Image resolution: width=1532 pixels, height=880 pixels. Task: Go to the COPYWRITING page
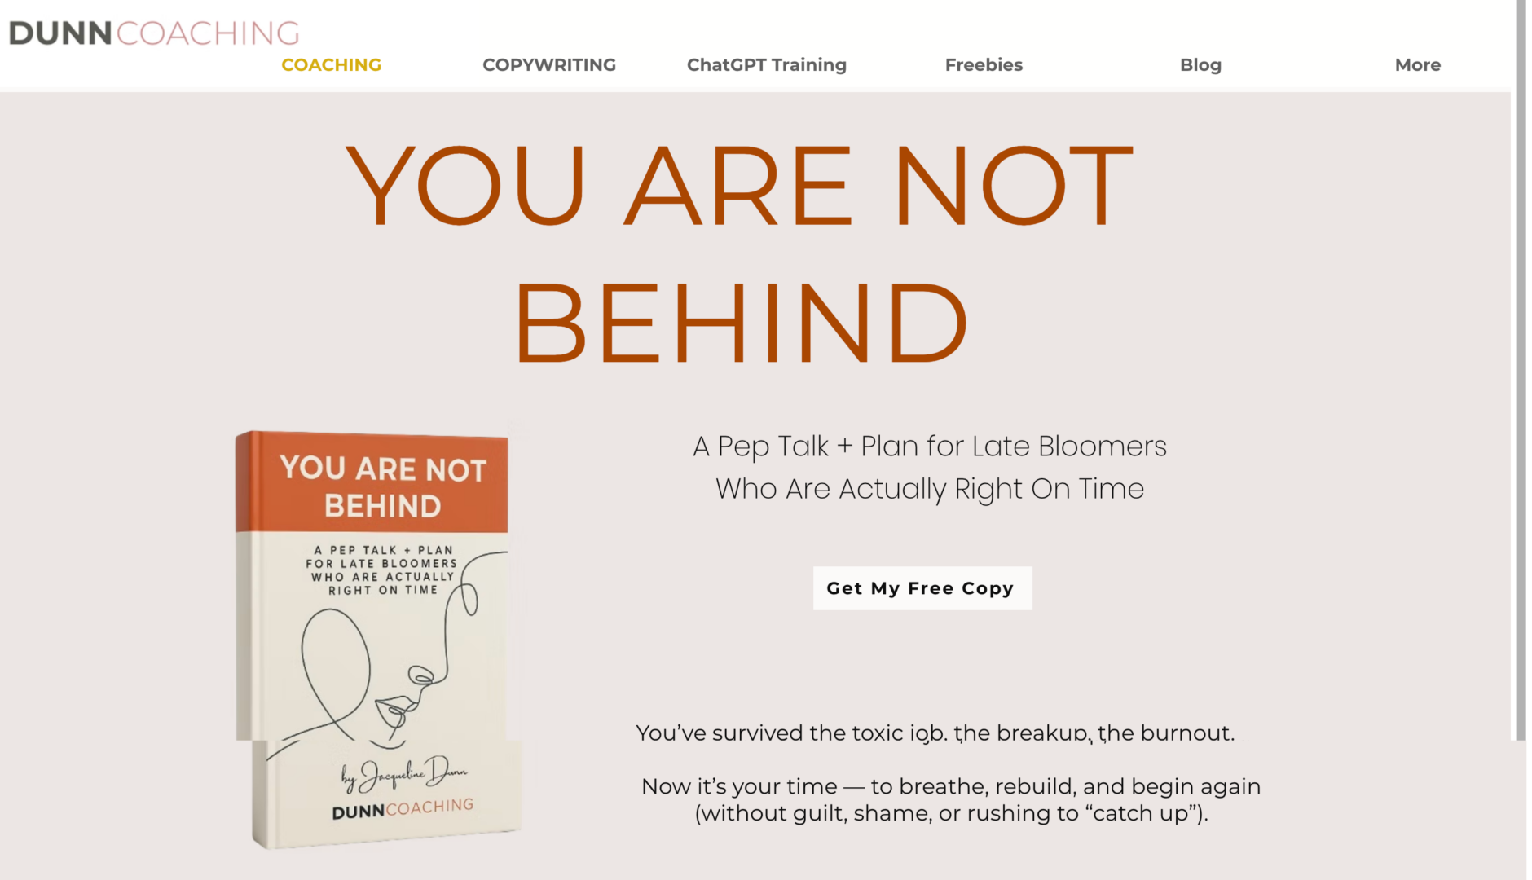(548, 65)
